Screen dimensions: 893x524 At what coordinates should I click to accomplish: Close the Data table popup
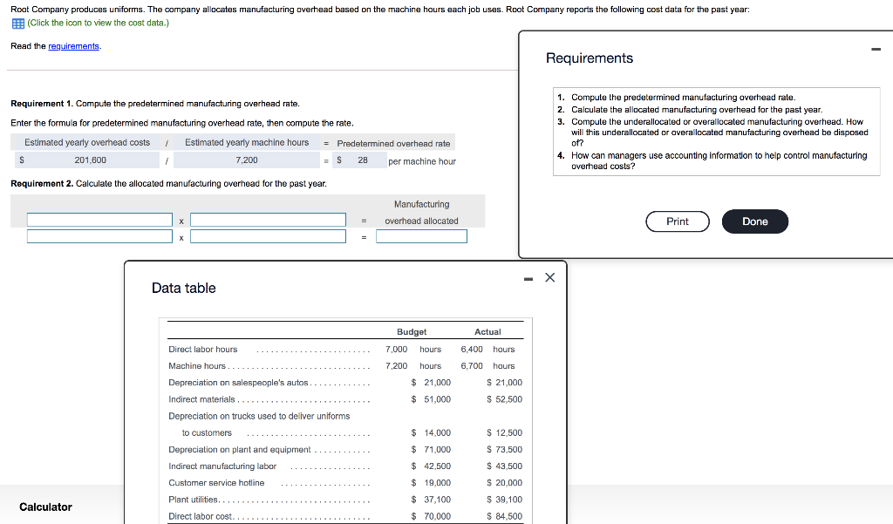pos(549,277)
